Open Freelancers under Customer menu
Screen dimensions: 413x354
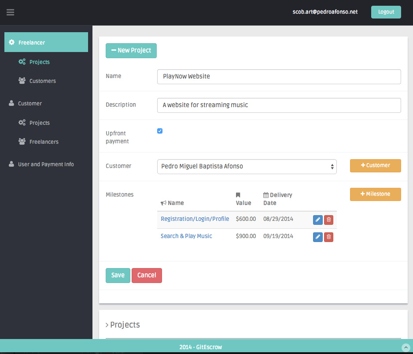(x=44, y=142)
